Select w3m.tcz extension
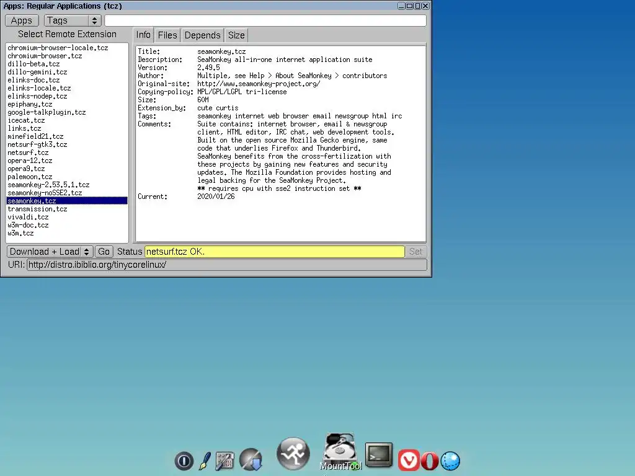 click(67, 234)
